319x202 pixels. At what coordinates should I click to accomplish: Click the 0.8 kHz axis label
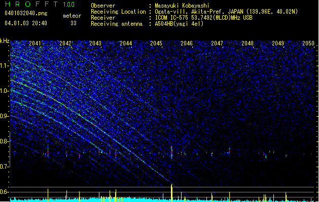click(4, 141)
